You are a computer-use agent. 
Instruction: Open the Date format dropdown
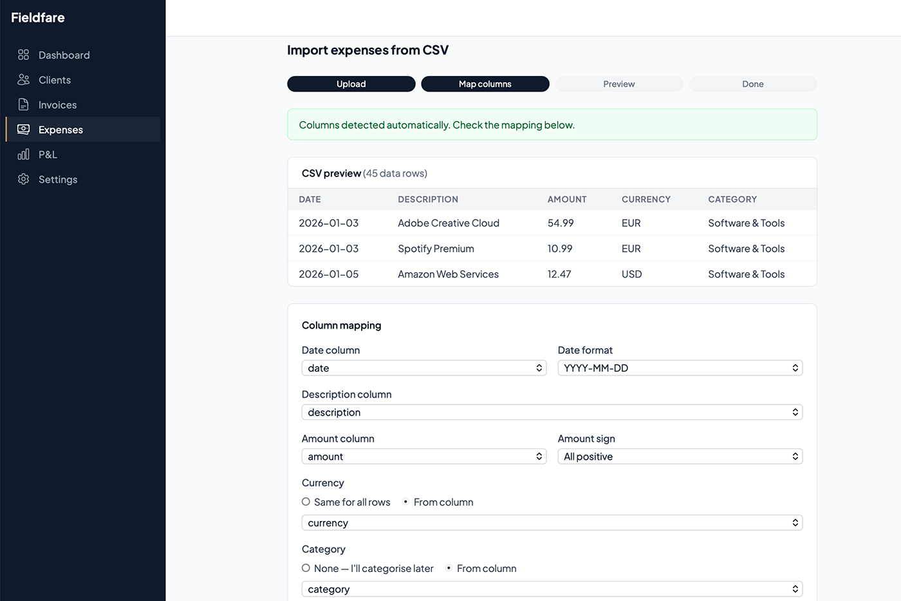pos(680,368)
